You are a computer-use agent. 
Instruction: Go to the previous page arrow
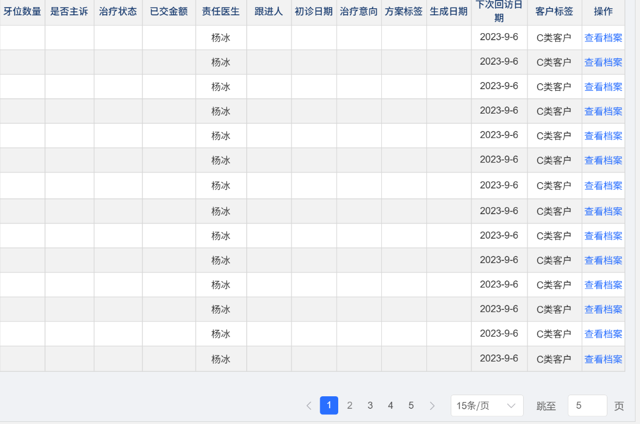click(309, 406)
